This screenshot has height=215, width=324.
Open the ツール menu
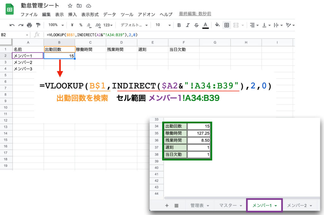pyautogui.click(x=127, y=15)
